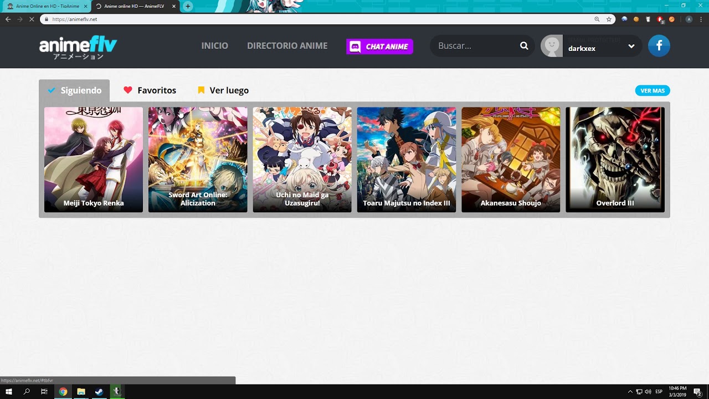Screen dimensions: 709x399
Task: Open Sword Art Online: Alicization card
Action: click(x=198, y=160)
